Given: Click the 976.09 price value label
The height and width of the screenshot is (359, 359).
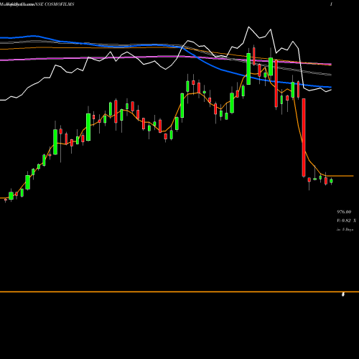Looking at the screenshot, I should [344, 212].
